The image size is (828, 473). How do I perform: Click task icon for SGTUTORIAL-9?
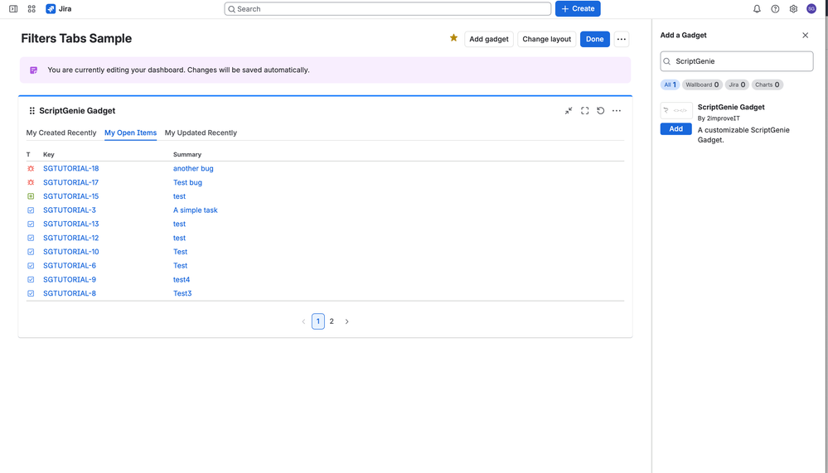click(31, 280)
